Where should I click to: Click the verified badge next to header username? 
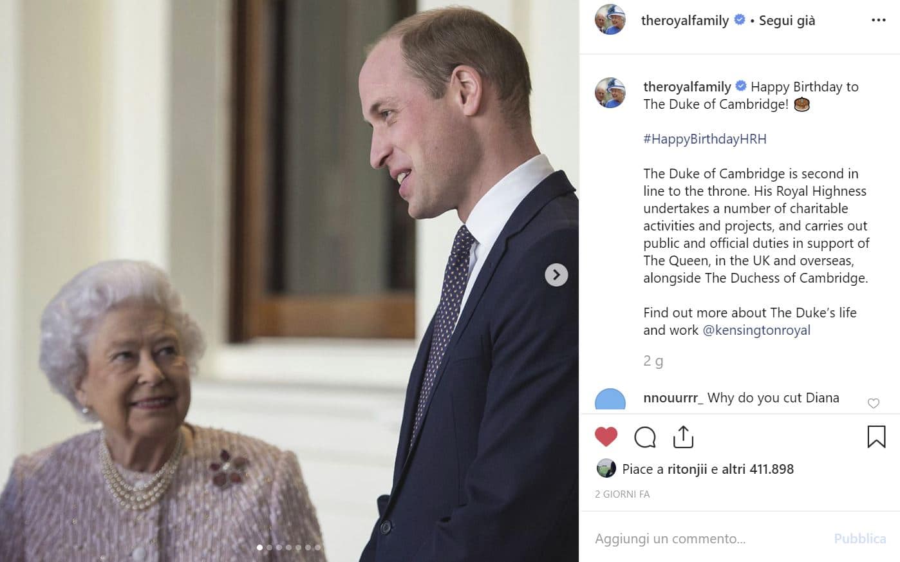coord(740,20)
